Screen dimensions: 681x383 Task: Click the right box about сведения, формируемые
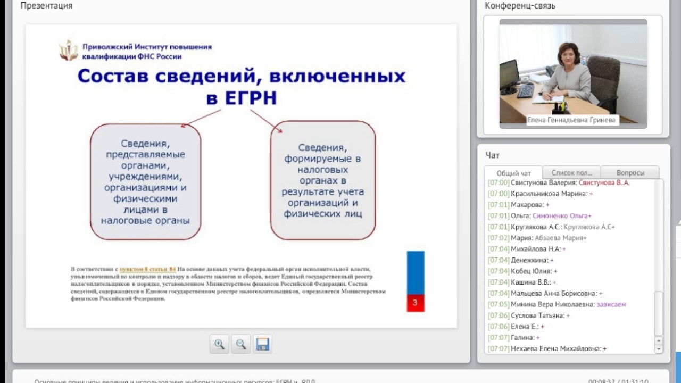tap(322, 180)
